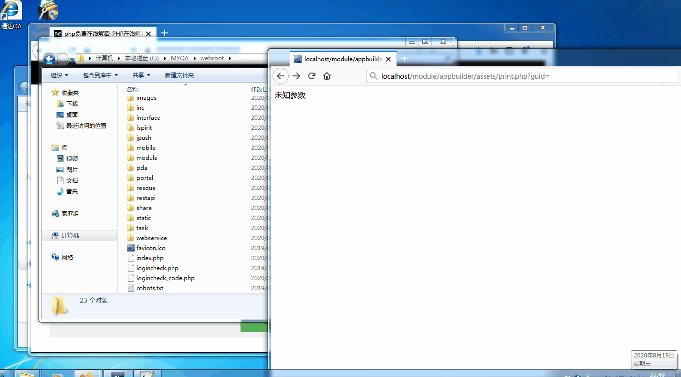Open the 通达OA desktop shortcut icon
Viewport: 681px width, 377px height.
[11, 14]
